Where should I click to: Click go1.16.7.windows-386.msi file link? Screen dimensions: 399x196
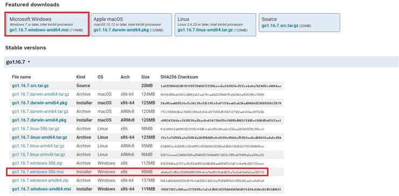(38, 172)
